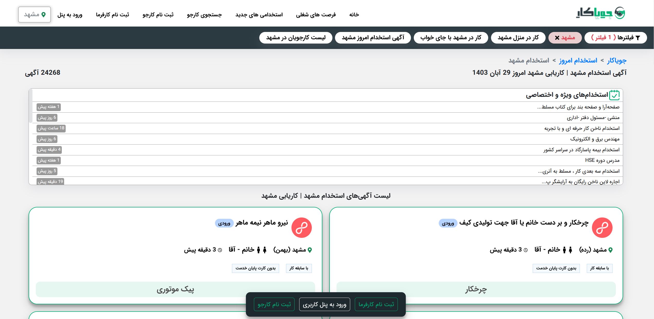
Task: Open the نیرو ماهر نیمه ماهر ad title
Action: (262, 223)
